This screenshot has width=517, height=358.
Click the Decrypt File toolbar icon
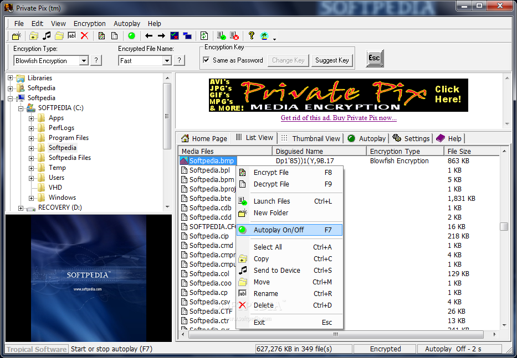click(x=114, y=35)
